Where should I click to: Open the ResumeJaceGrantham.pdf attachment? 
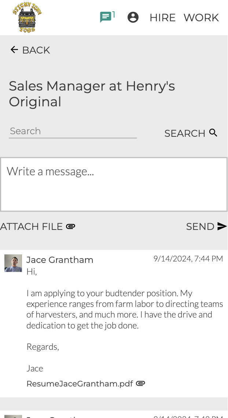[80, 384]
